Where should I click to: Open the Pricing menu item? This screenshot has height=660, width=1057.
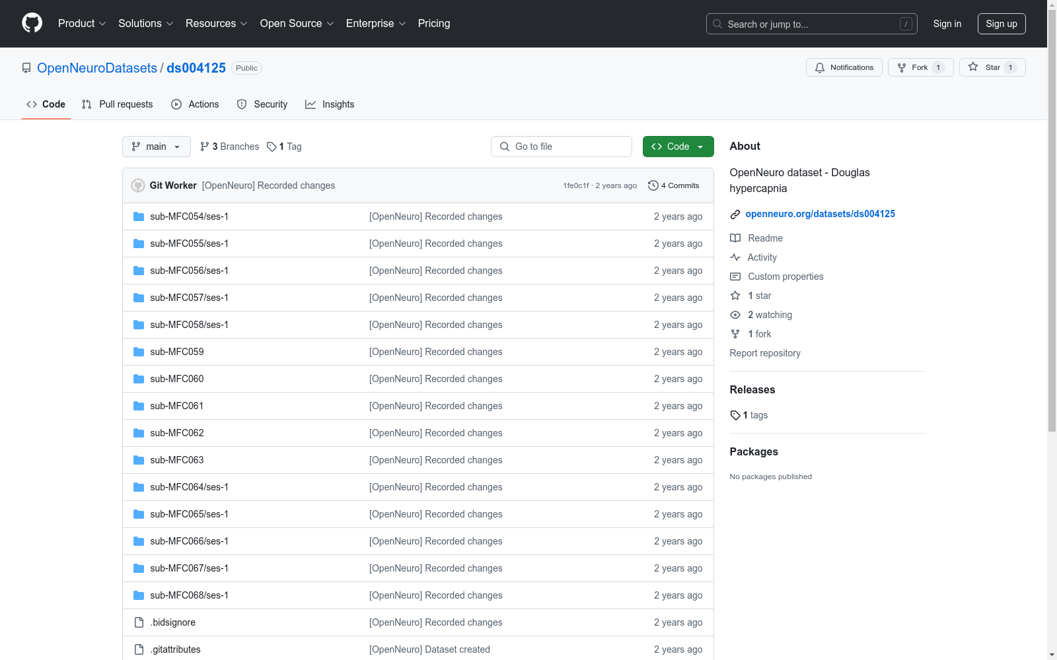[x=434, y=23]
